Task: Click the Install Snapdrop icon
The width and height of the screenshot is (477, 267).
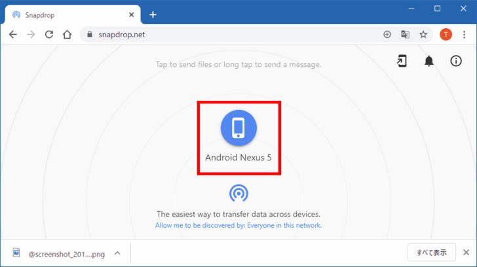Action: (402, 61)
